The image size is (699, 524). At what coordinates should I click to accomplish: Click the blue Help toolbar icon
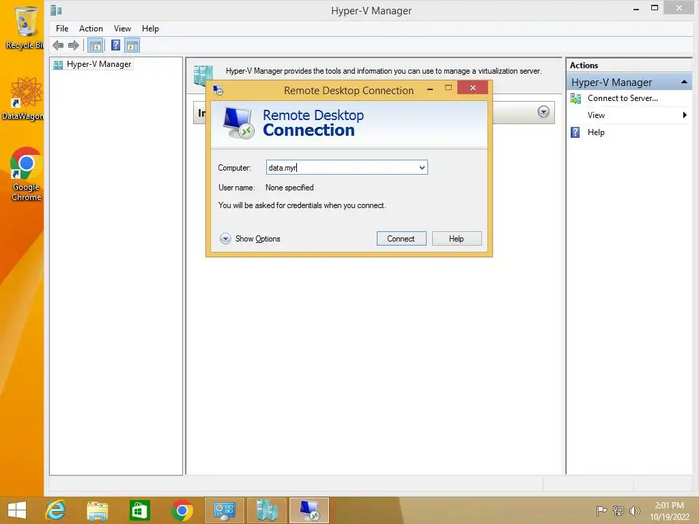tap(115, 45)
